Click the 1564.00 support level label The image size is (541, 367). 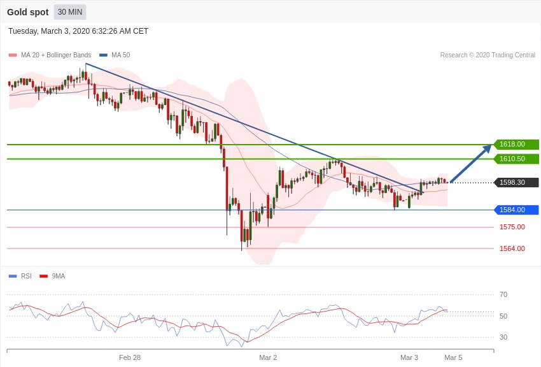[512, 248]
